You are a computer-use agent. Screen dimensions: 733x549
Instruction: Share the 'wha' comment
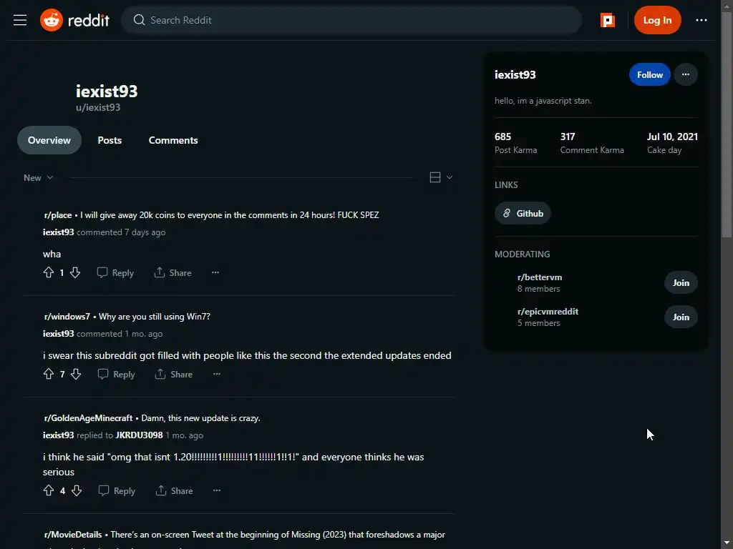[x=173, y=272]
